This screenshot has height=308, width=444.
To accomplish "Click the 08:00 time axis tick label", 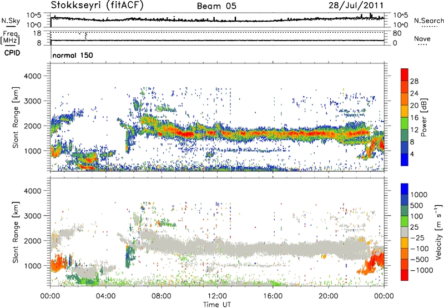I will tap(162, 296).
